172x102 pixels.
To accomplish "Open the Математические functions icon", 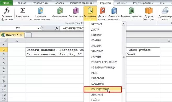I will click(131, 10).
